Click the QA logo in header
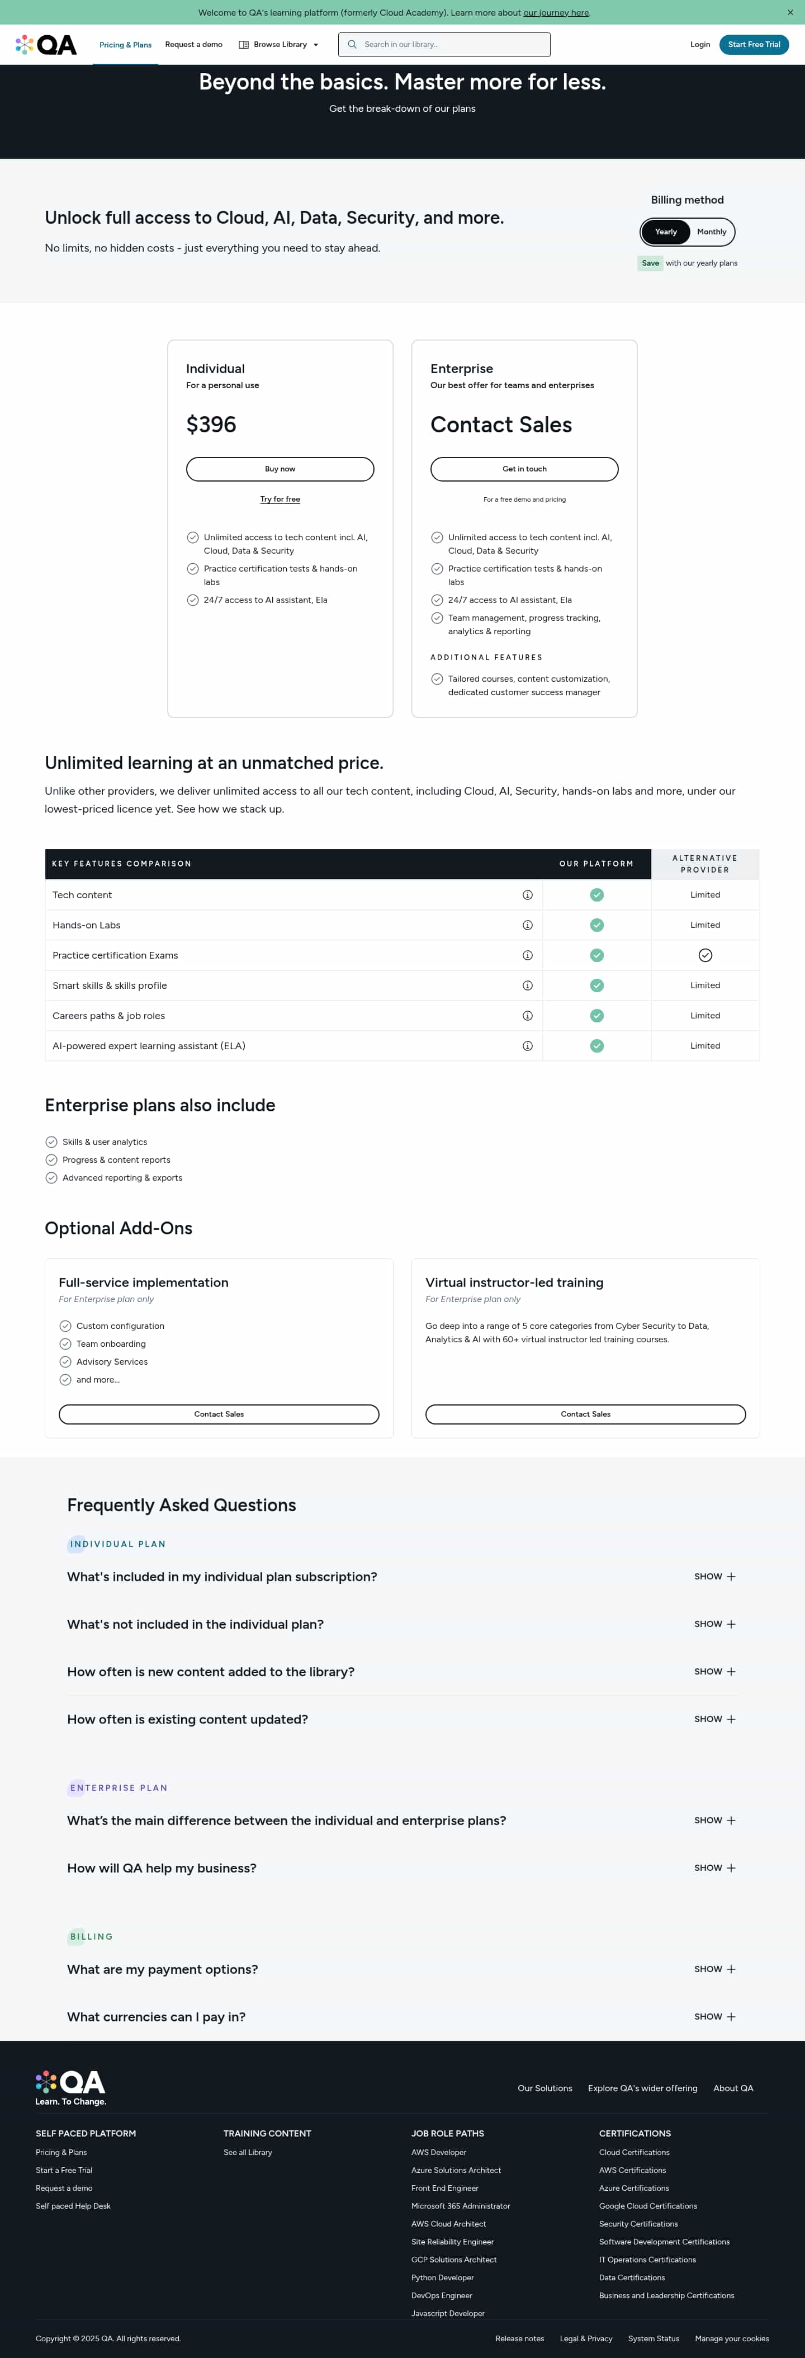The image size is (805, 2358). coord(46,45)
